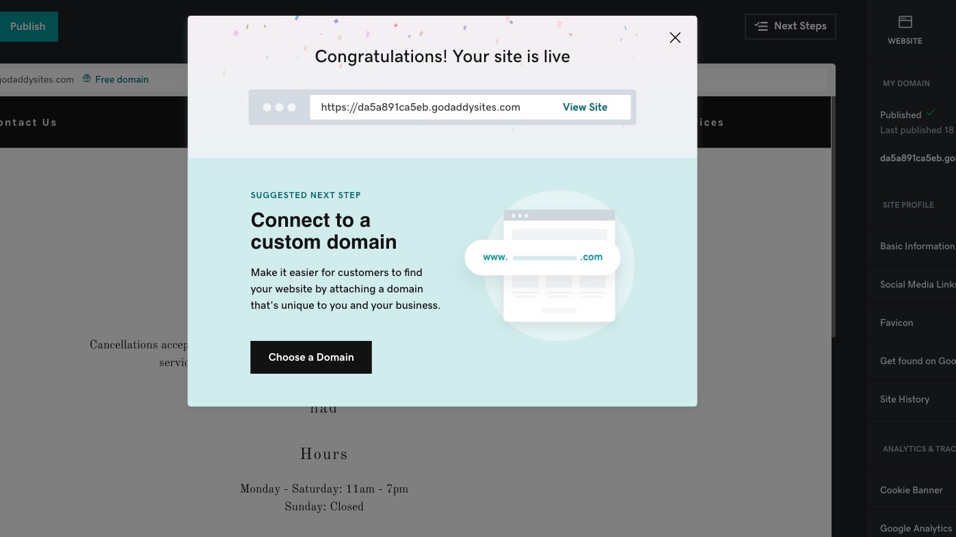Click the Last published text in sidebar

917,130
